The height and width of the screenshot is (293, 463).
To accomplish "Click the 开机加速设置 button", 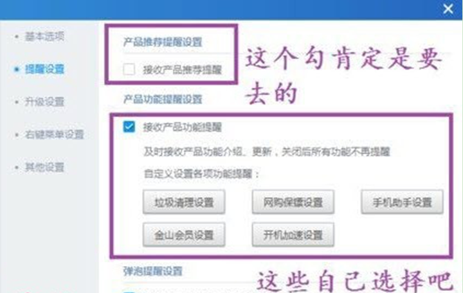I will click(293, 235).
